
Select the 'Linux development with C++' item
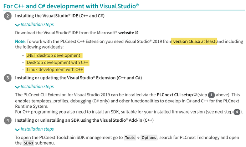pos(55,69)
